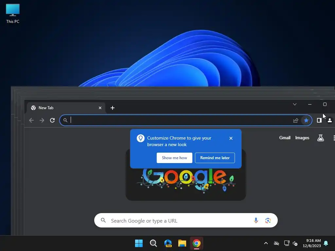Open the Chrome profile menu

click(330, 120)
